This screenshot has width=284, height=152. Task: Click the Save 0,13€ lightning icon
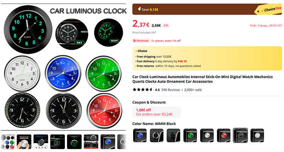[x=139, y=9]
